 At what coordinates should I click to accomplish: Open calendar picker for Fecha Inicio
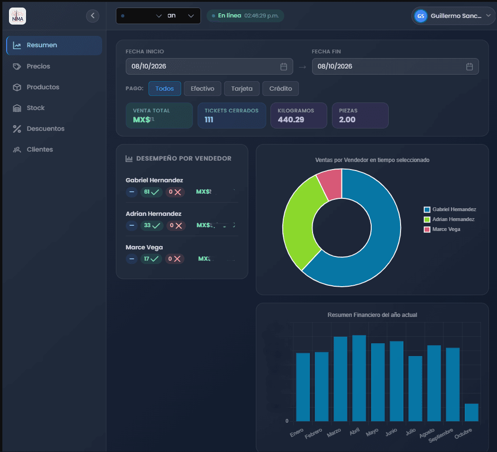click(x=284, y=67)
